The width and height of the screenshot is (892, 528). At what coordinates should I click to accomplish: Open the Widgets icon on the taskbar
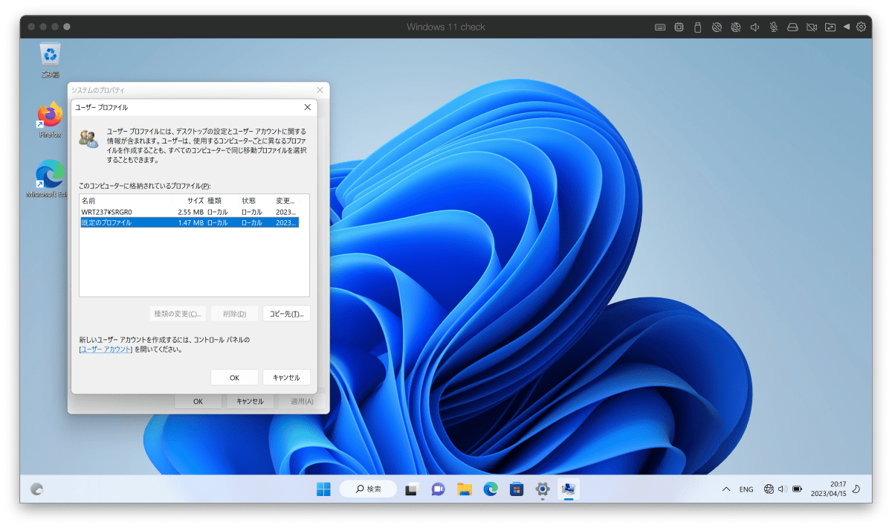tap(36, 489)
